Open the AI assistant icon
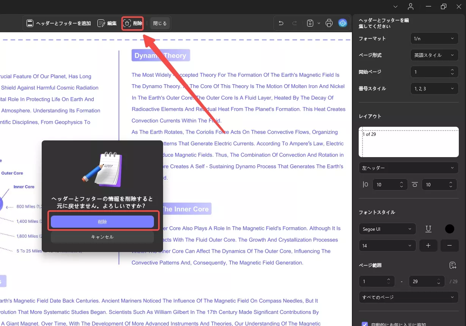The image size is (466, 326). click(343, 23)
